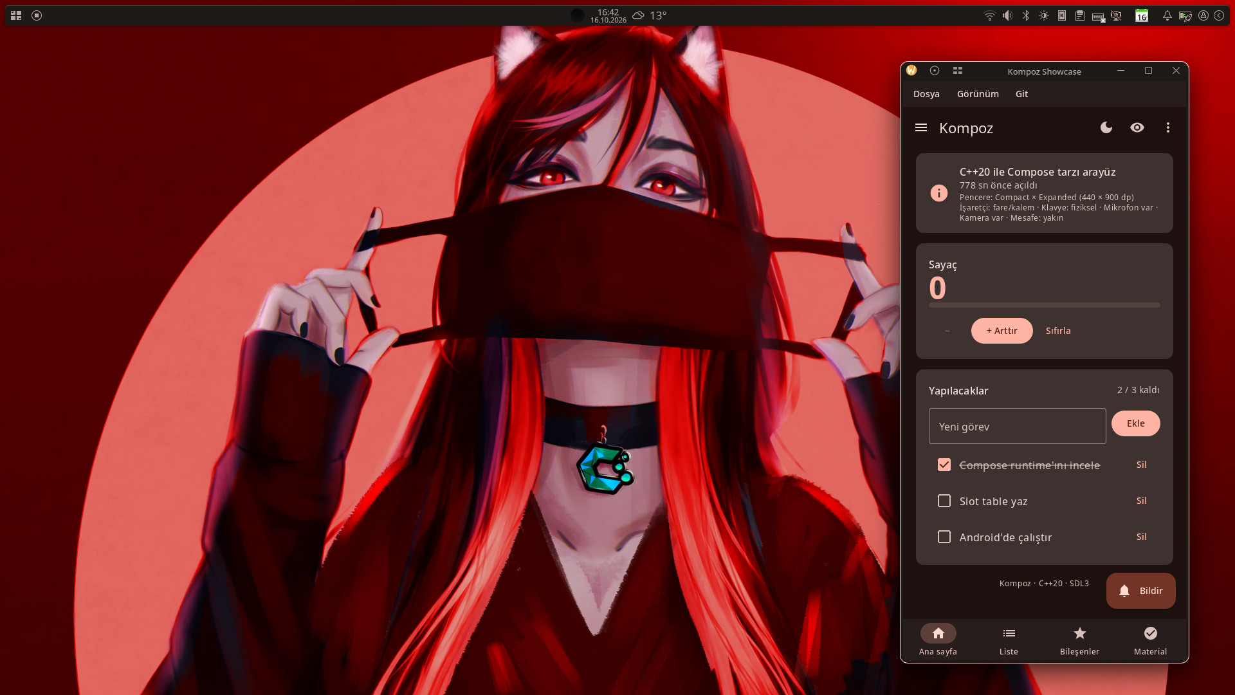Click the Ekle button
This screenshot has width=1235, height=695.
[x=1136, y=423]
